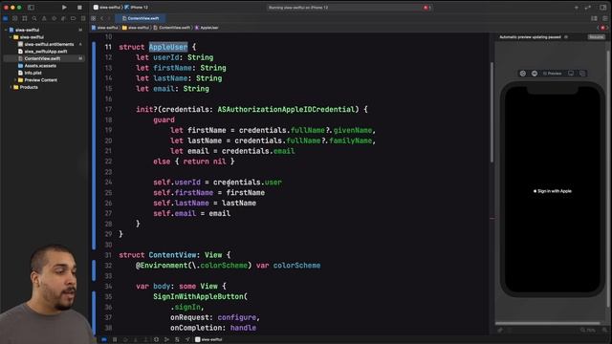This screenshot has width=612, height=344.
Task: Expand the Products folder
Action: [11, 87]
